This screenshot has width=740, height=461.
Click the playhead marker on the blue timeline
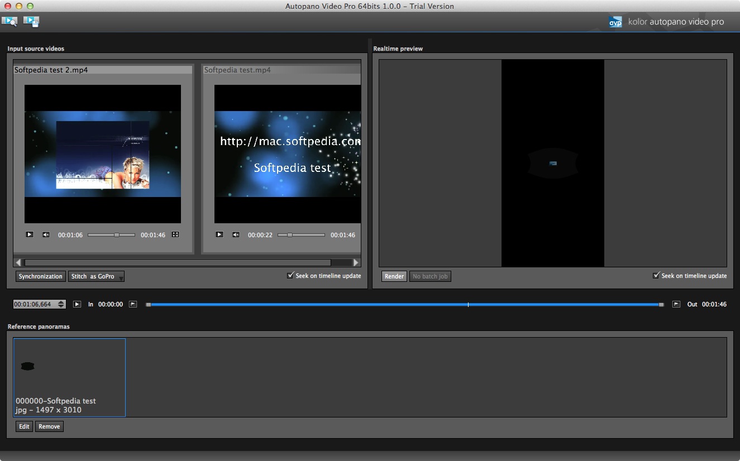(x=468, y=305)
